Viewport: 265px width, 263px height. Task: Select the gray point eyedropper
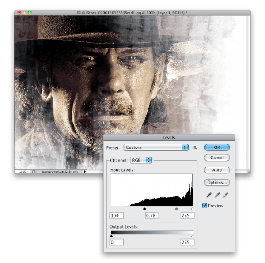(x=216, y=195)
